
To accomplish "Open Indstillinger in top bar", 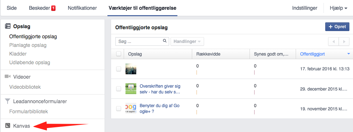I will 305,8.
